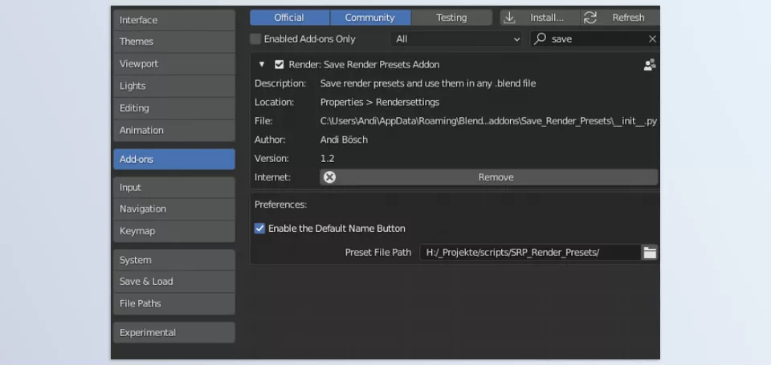The width and height of the screenshot is (771, 365).
Task: Toggle Enabled Add-ons Only checkbox
Action: (255, 39)
